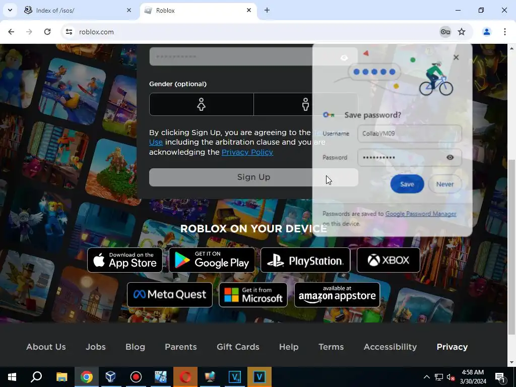Open File Explorer from taskbar
This screenshot has width=516, height=387.
[61, 377]
